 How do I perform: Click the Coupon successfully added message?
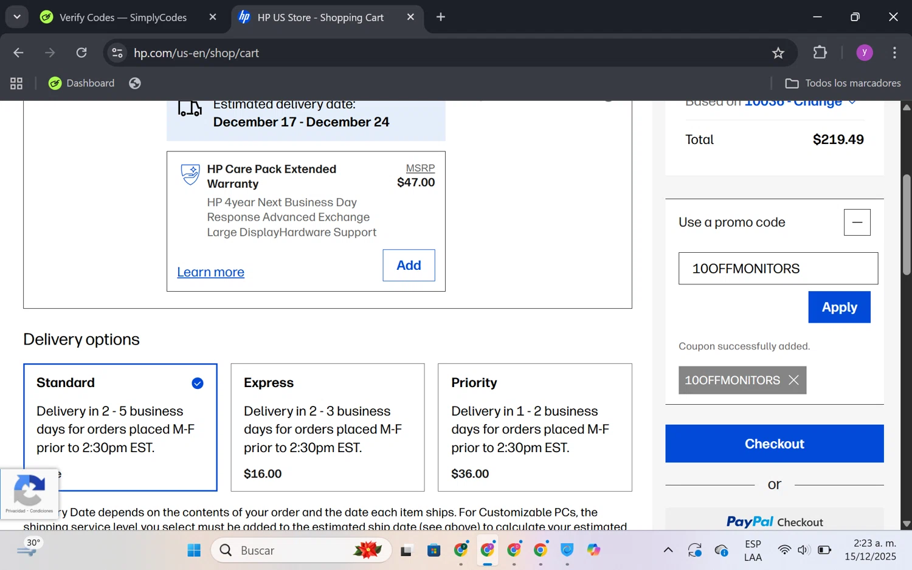pyautogui.click(x=744, y=346)
